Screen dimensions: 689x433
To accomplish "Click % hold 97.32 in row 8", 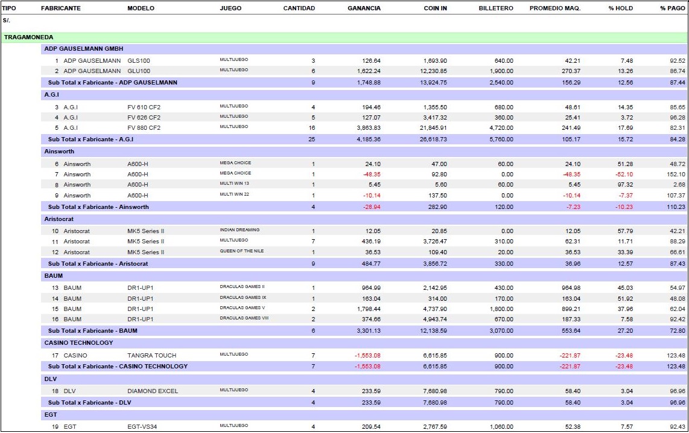I will pos(625,184).
